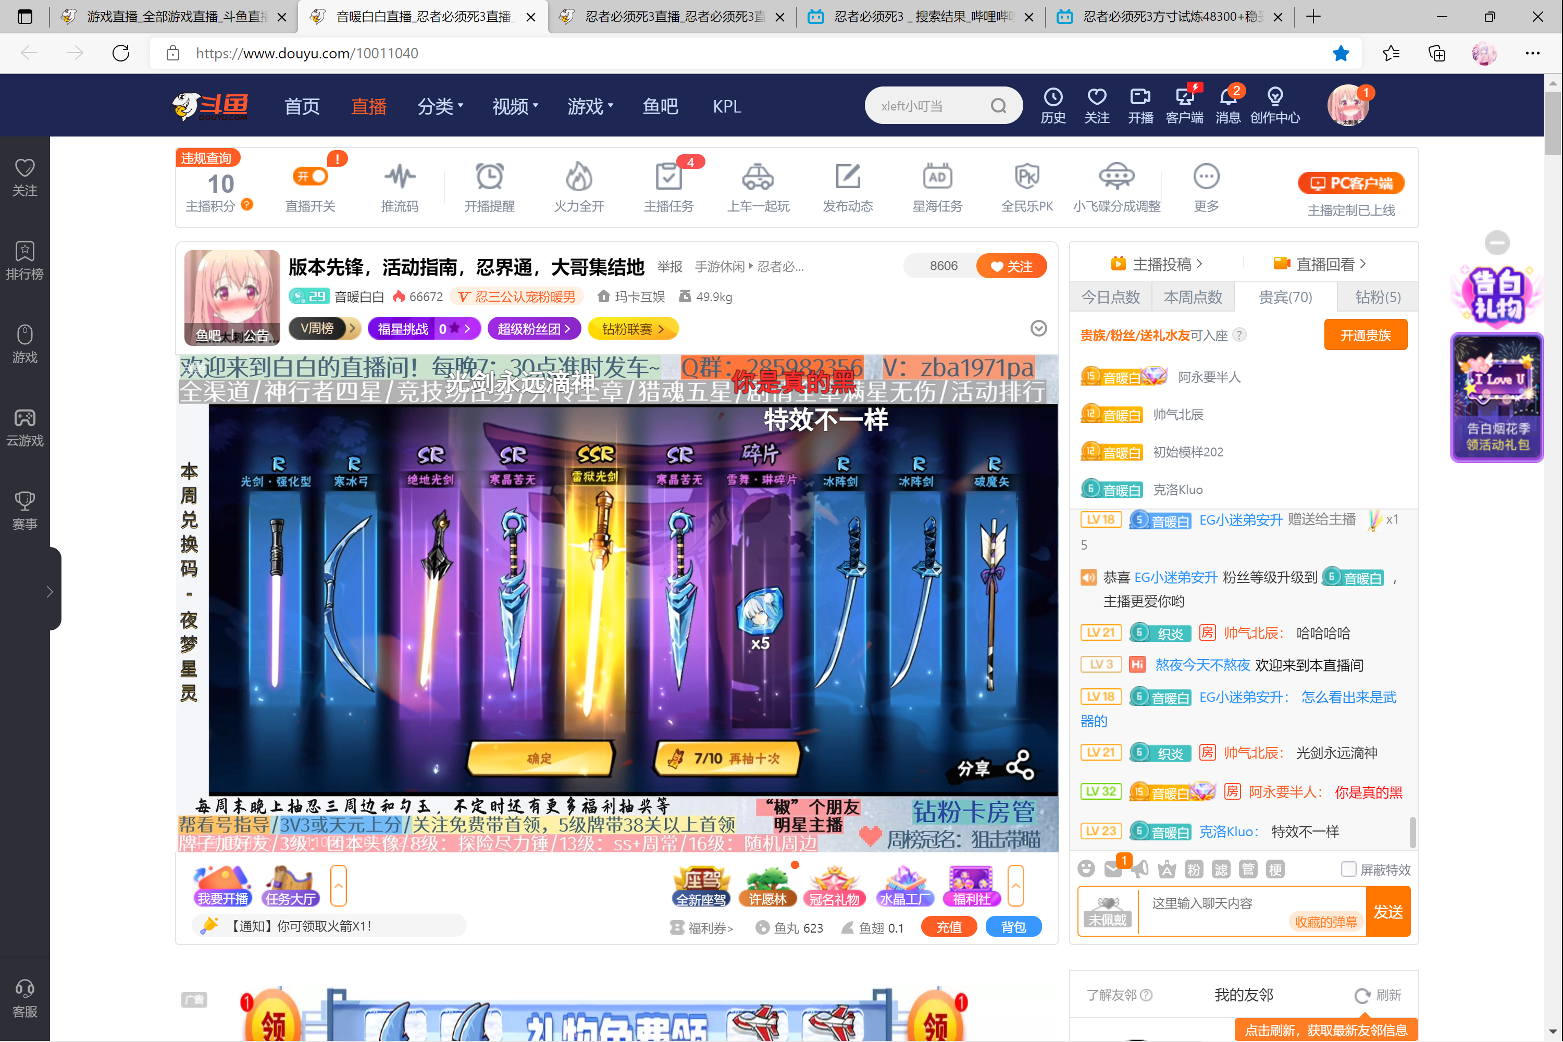Click streamer avatar thumbnail 鱼吧 公告

click(232, 297)
